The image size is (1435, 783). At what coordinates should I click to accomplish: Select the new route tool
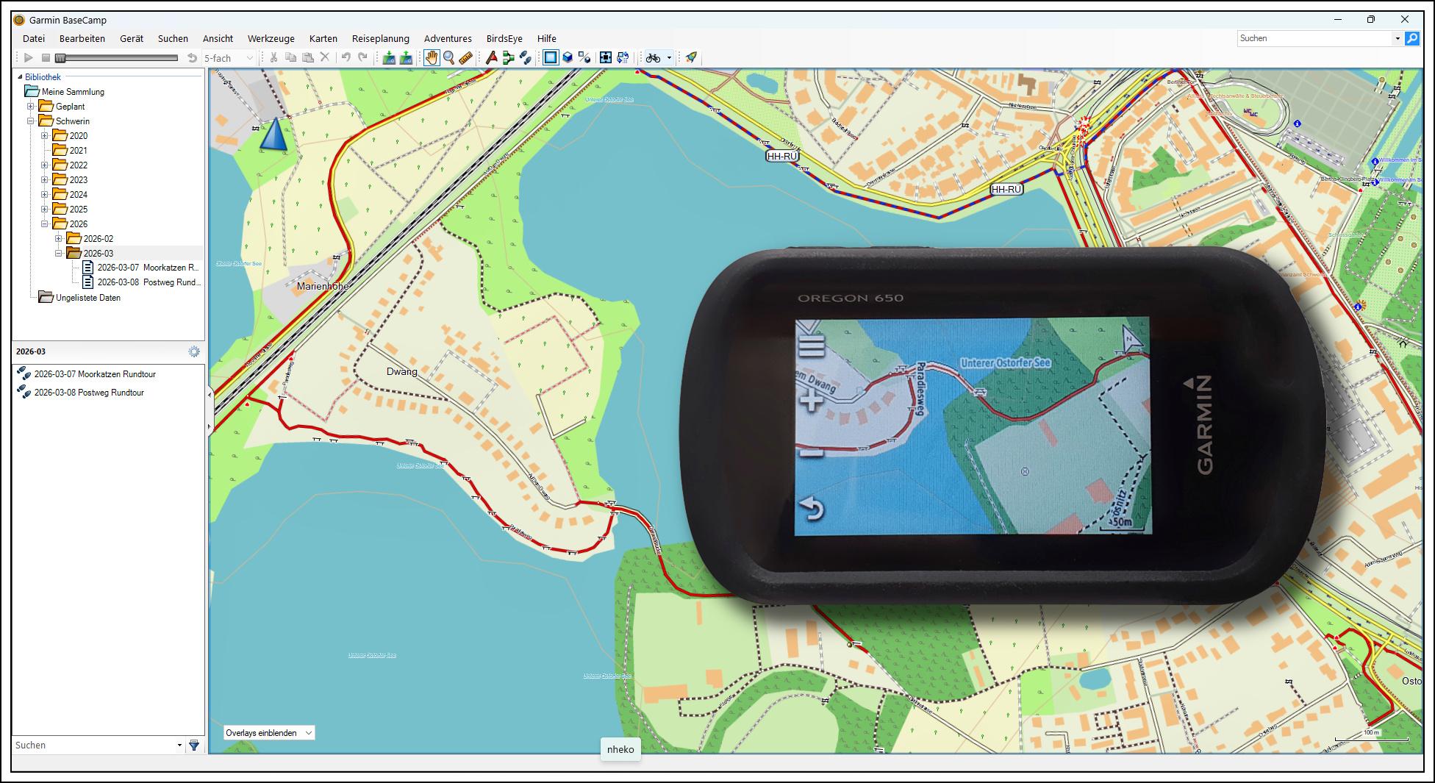coord(508,58)
